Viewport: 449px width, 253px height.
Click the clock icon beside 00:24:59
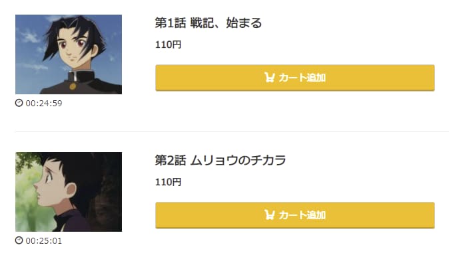pyautogui.click(x=19, y=103)
